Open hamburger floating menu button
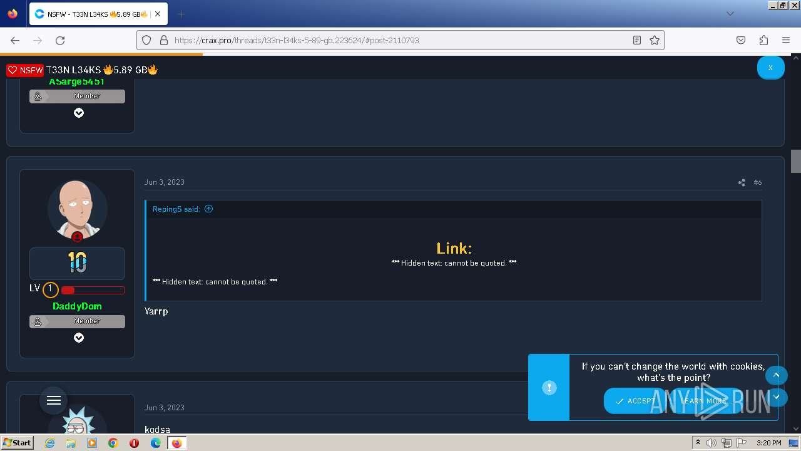The width and height of the screenshot is (801, 451). tap(54, 400)
